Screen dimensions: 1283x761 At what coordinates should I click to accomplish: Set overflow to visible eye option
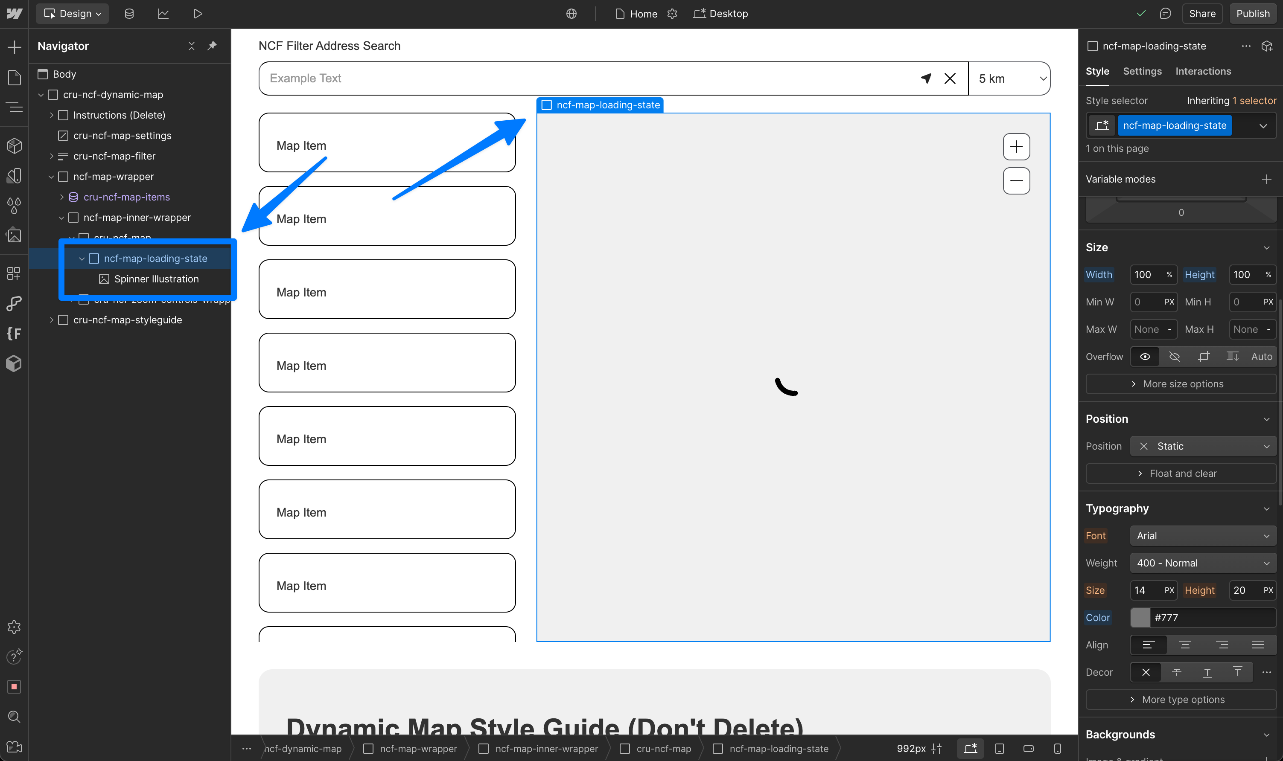coord(1144,356)
